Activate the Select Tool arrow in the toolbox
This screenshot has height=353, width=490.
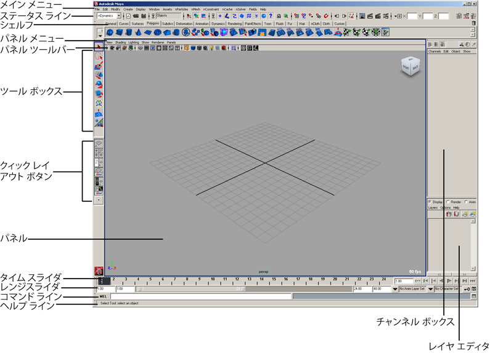click(99, 46)
